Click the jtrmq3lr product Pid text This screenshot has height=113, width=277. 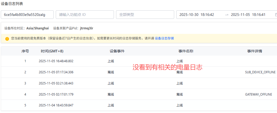click(86, 28)
